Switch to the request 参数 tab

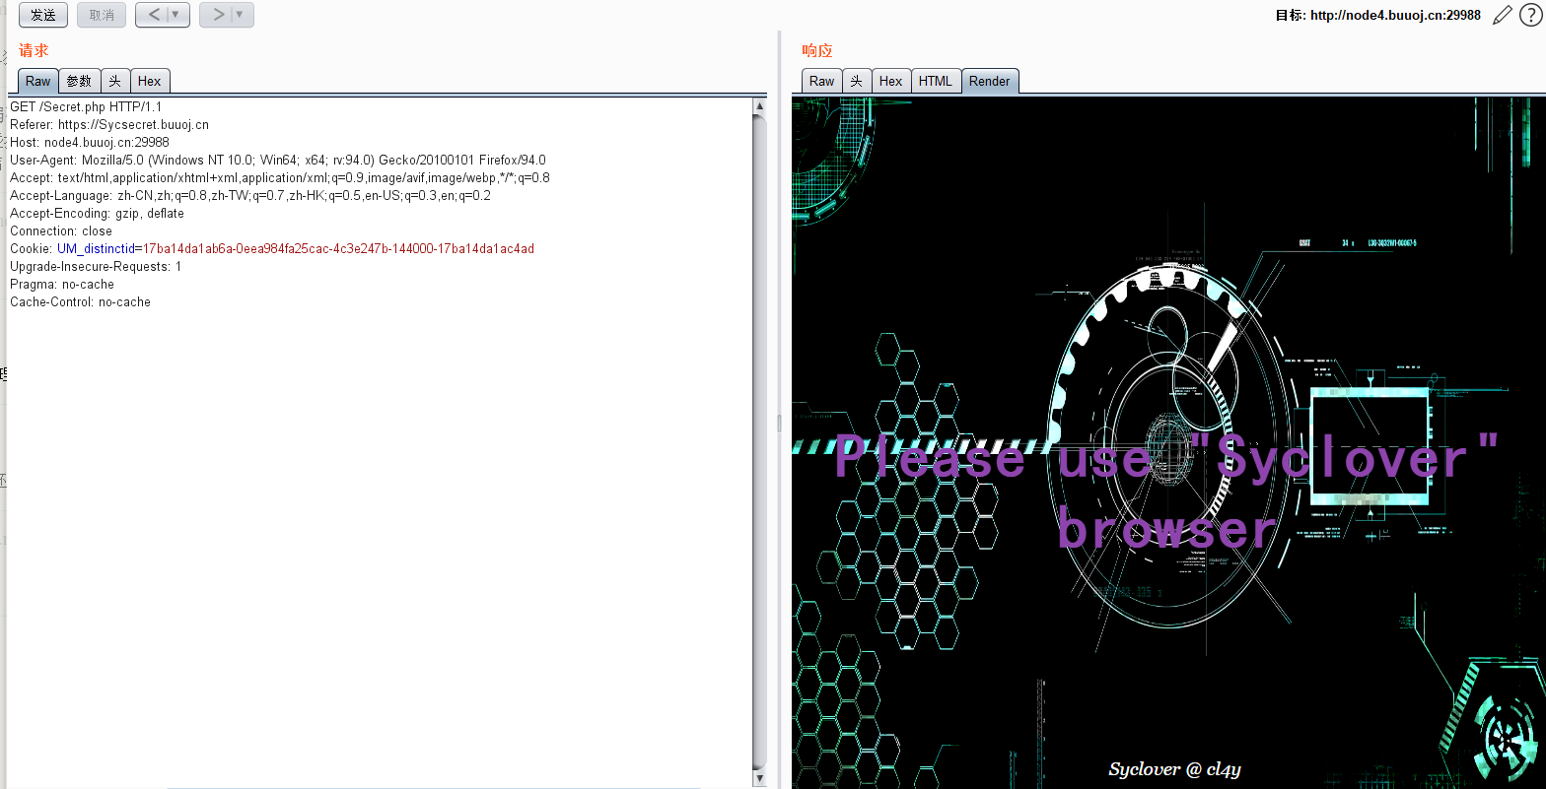pos(80,81)
